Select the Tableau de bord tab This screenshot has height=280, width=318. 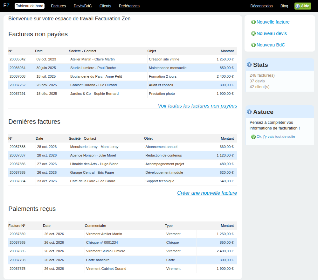tap(30, 6)
